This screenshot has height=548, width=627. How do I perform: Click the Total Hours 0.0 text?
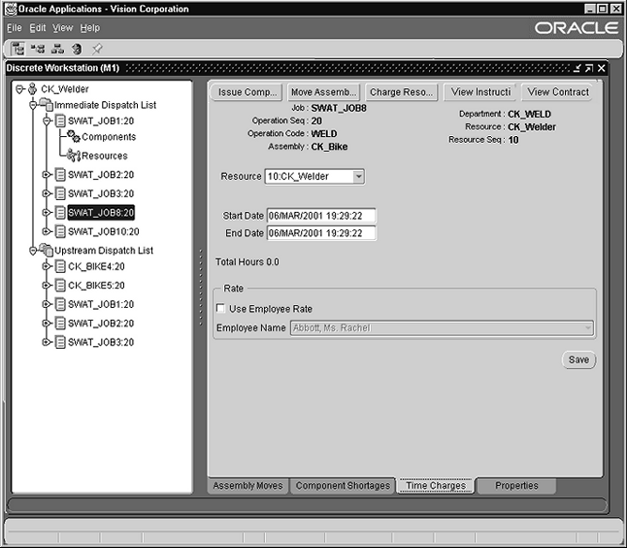(x=247, y=261)
